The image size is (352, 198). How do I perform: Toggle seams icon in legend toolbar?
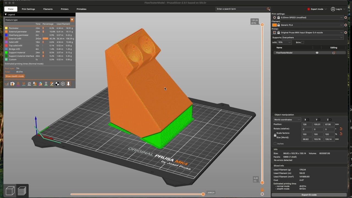tap(29, 84)
